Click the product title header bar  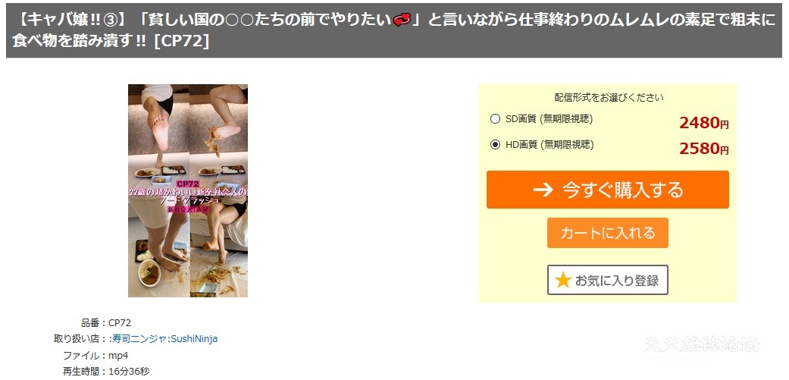[394, 30]
